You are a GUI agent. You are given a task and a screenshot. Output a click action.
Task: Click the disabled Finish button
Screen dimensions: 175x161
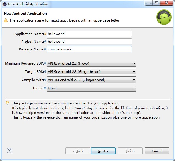click(x=130, y=151)
